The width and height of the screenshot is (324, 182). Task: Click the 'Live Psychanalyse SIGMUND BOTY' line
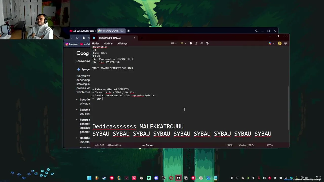tap(113, 59)
